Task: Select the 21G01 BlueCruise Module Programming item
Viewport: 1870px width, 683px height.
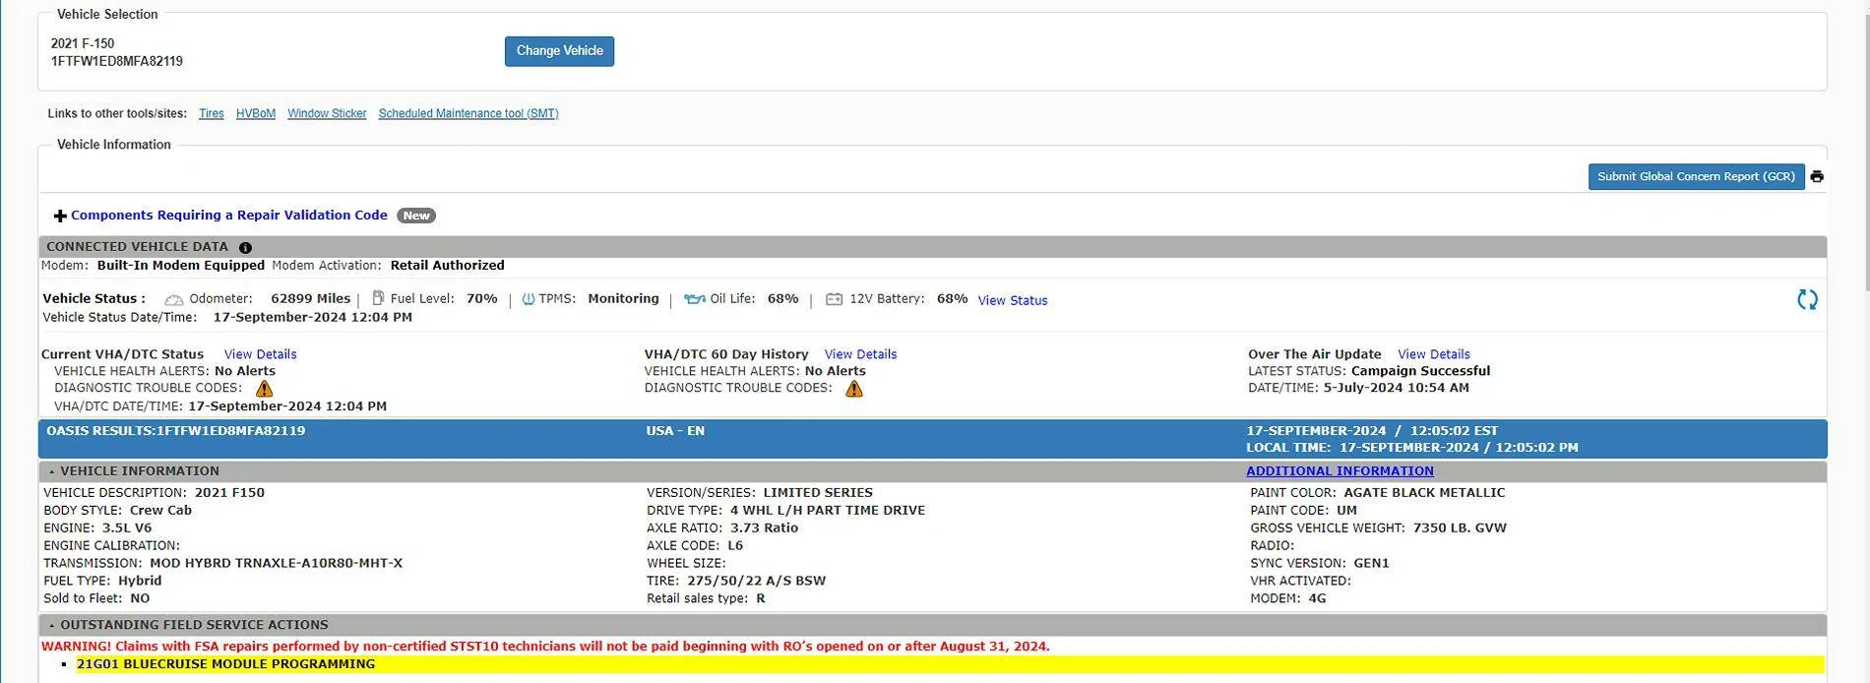Action: [x=225, y=664]
